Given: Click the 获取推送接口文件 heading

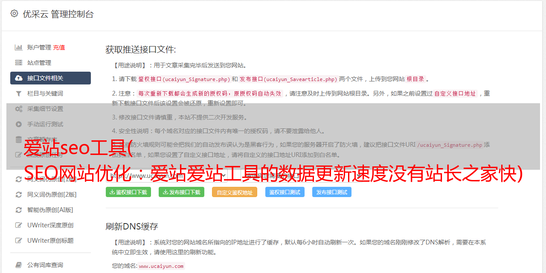Looking at the screenshot, I should (141, 49).
